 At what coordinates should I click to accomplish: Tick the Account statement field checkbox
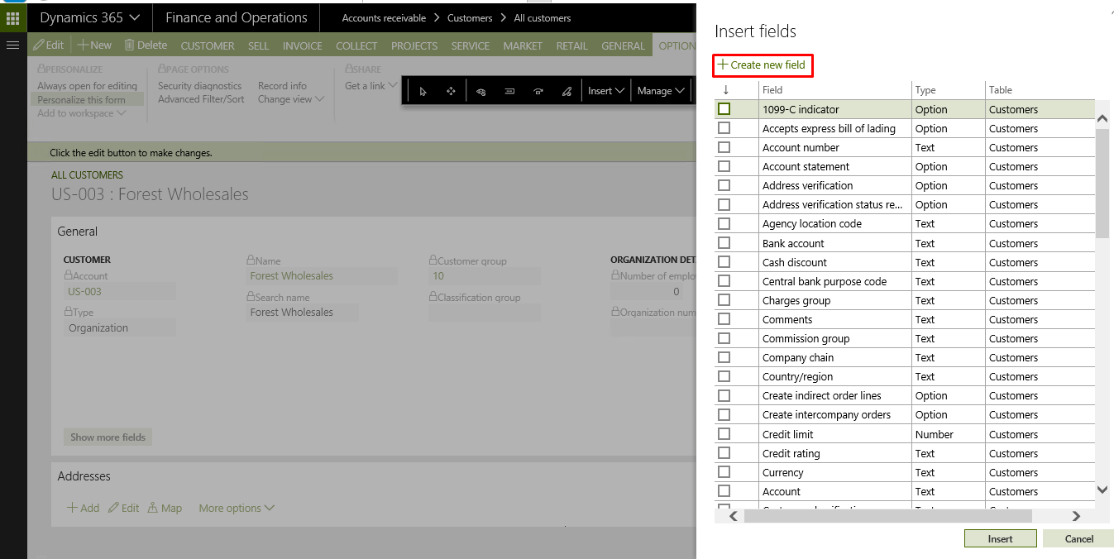[x=724, y=166]
